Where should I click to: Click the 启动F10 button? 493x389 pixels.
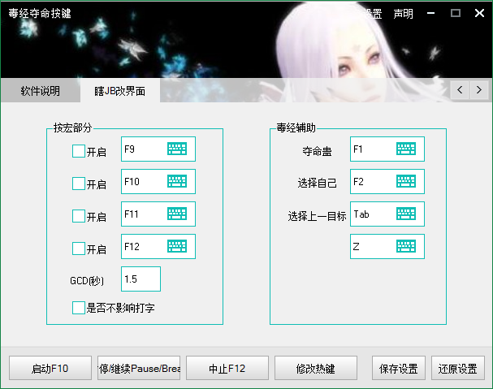coord(50,368)
